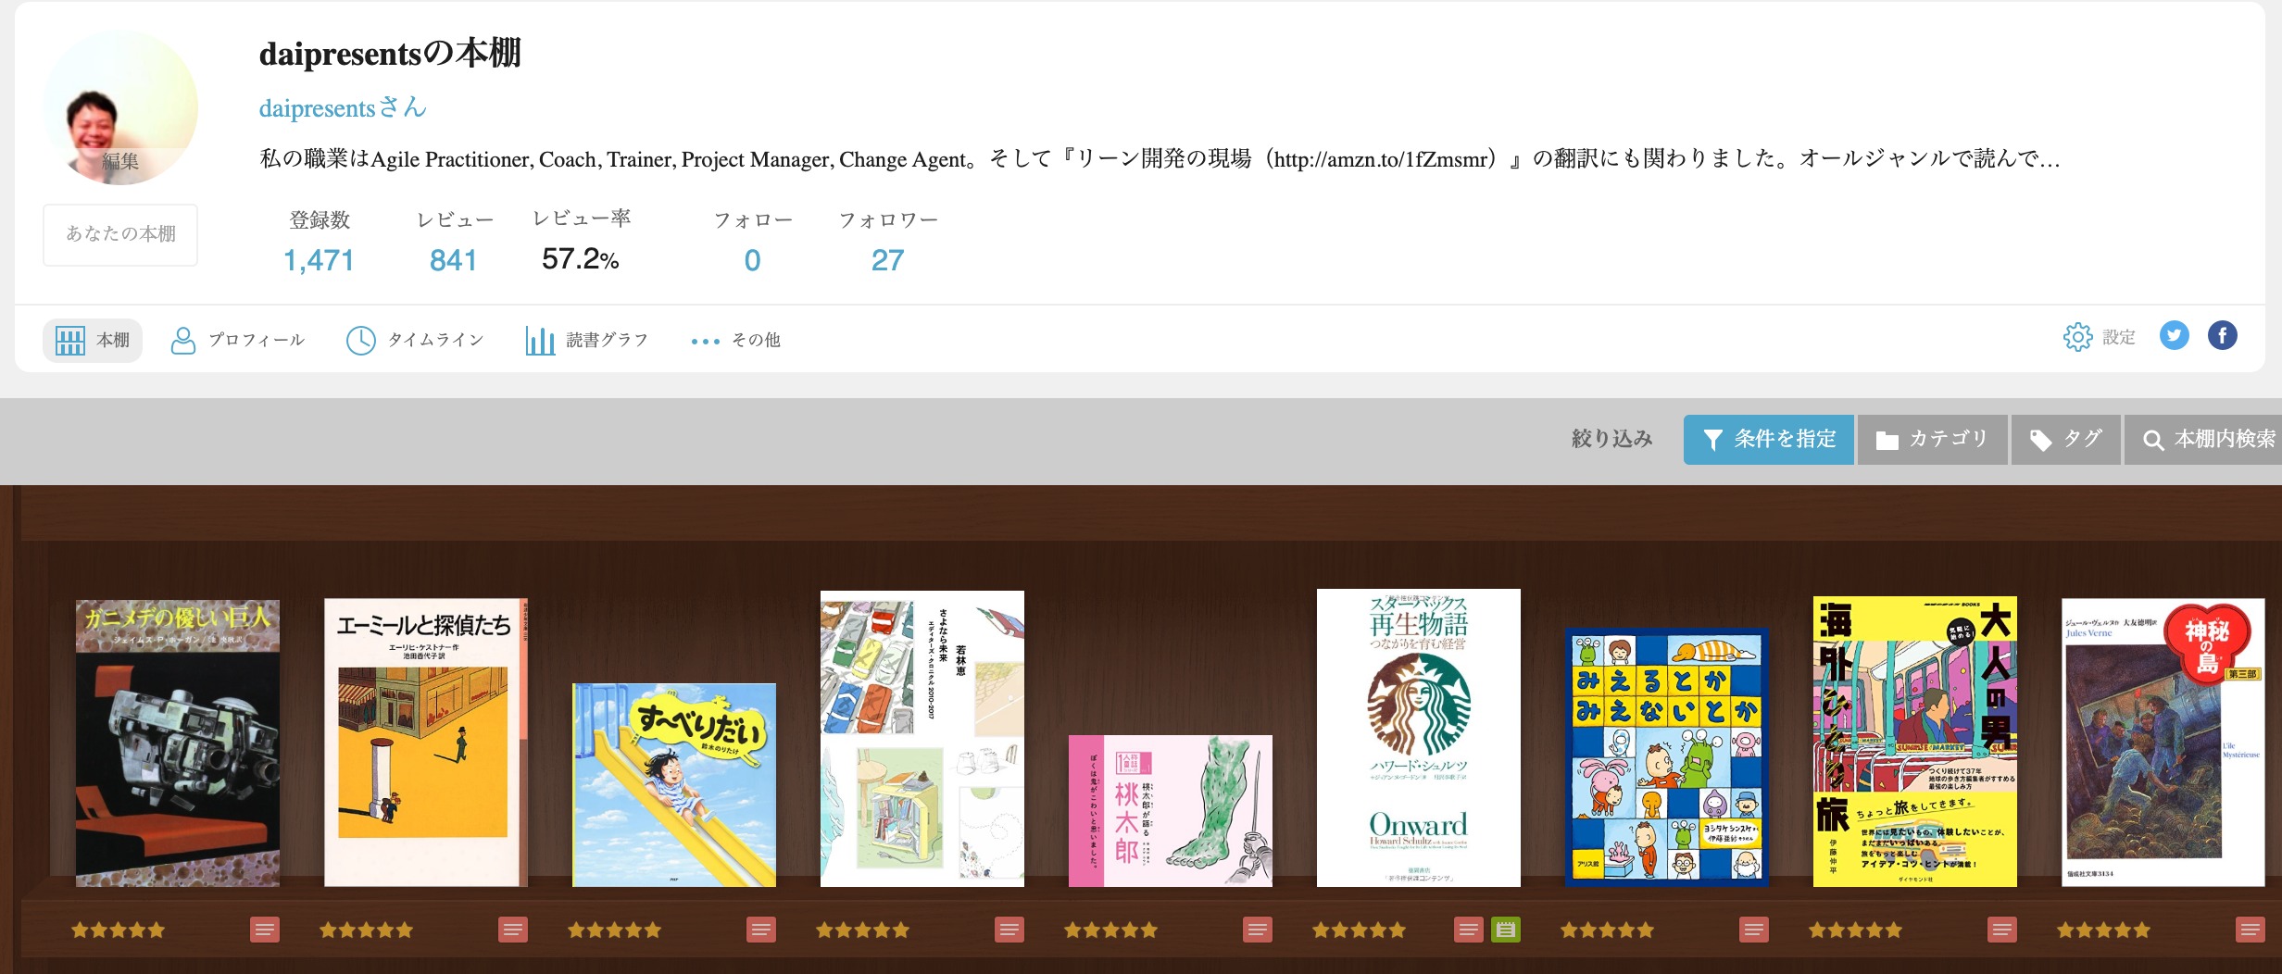Click the 1,471 registered count
This screenshot has width=2282, height=974.
click(x=319, y=260)
